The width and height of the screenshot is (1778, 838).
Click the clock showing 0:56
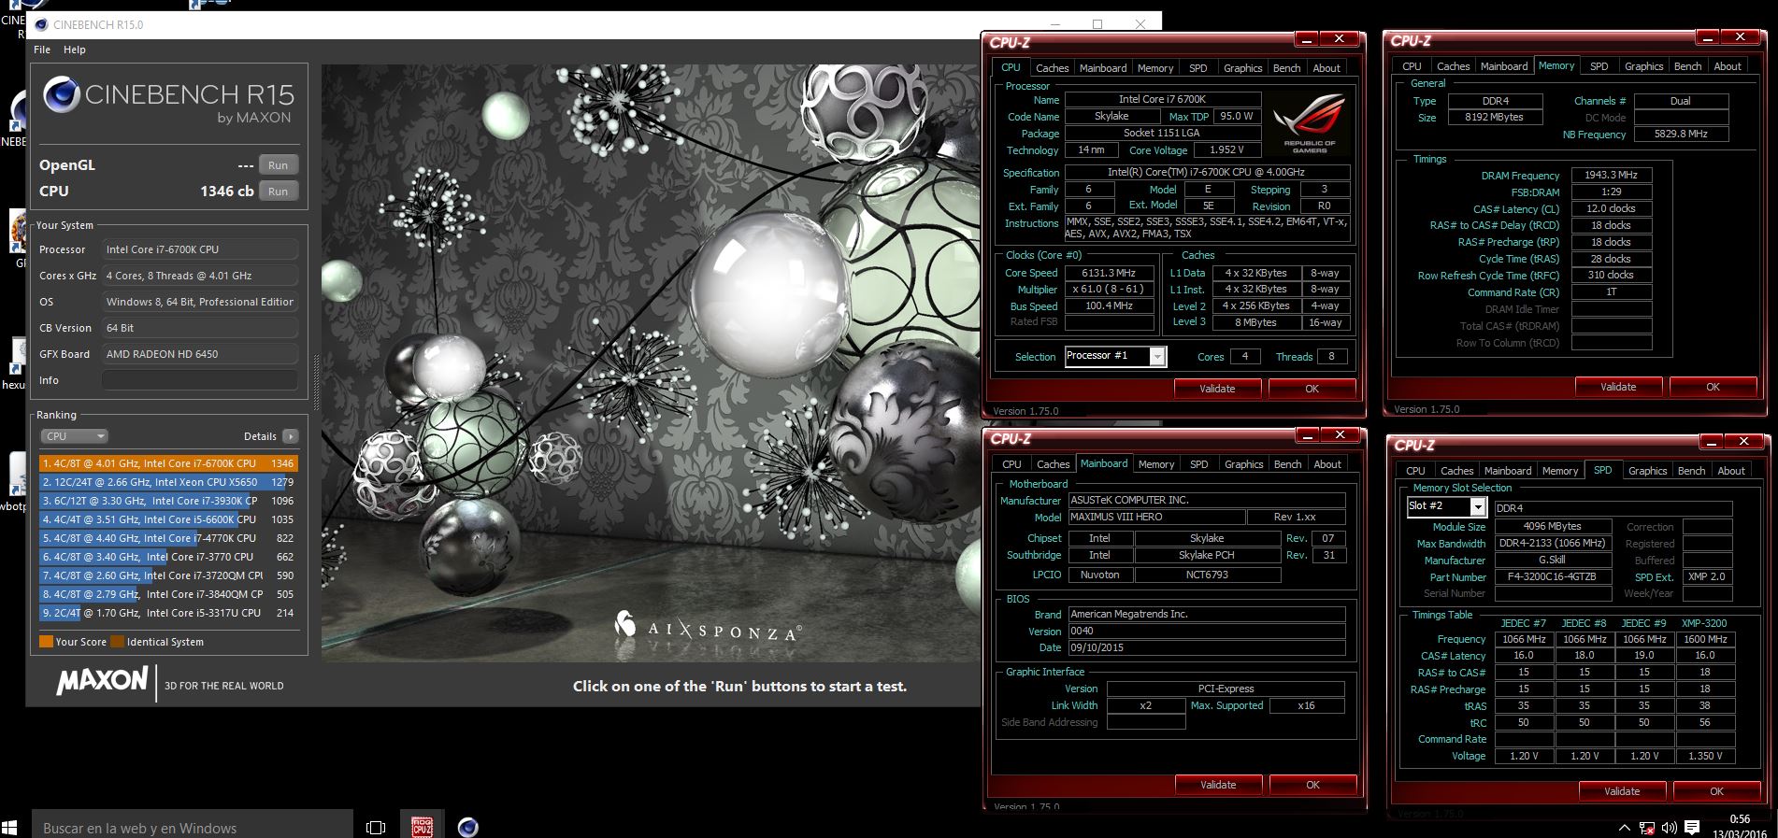1740,819
